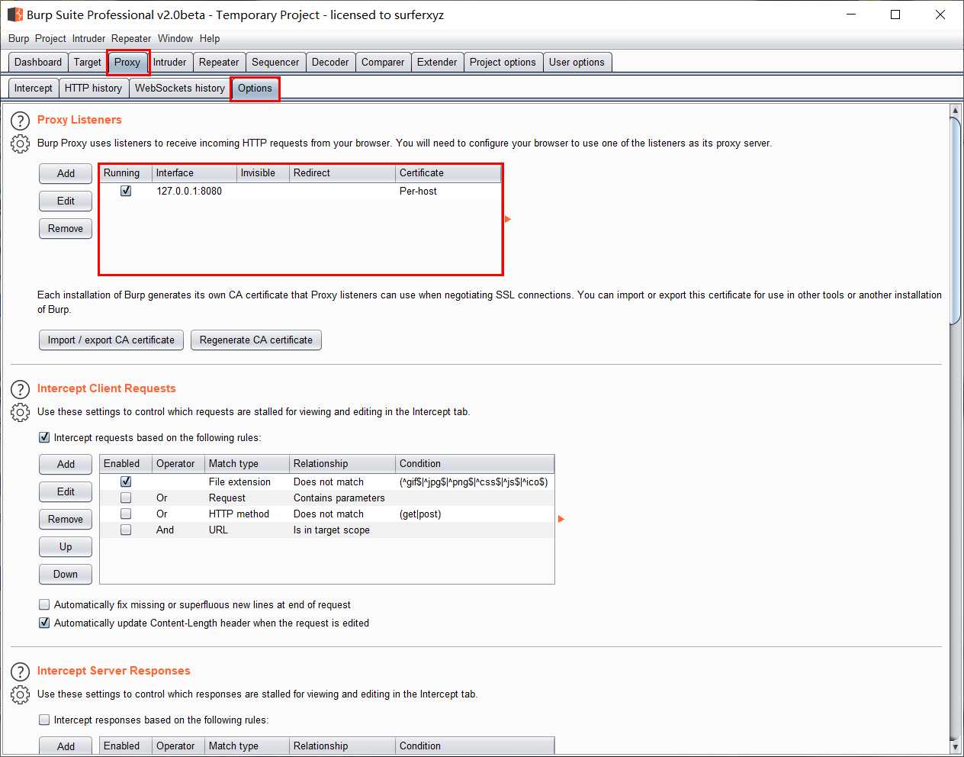
Task: Open the Repeater menu
Action: click(x=131, y=38)
